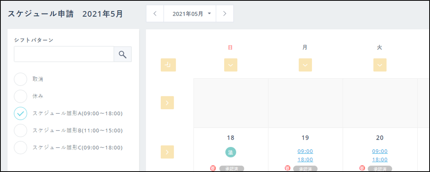This screenshot has width=430, height=172.
Task: Go to the next month
Action: (x=225, y=14)
